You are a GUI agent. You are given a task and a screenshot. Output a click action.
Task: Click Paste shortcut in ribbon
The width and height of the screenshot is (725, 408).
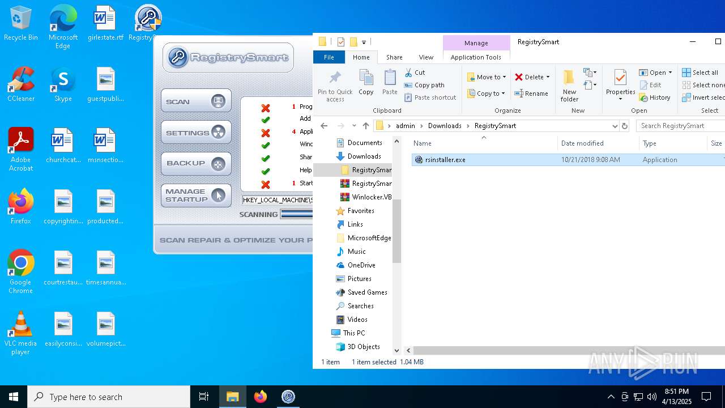pos(430,97)
